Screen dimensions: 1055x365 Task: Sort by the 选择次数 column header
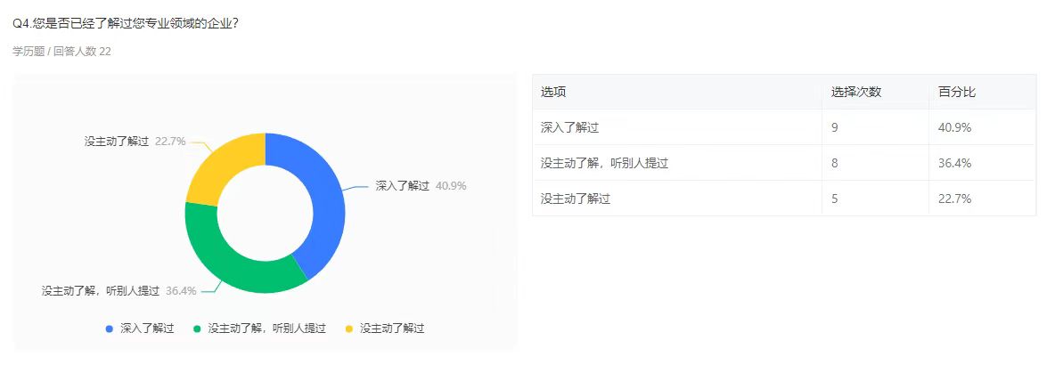pos(855,92)
